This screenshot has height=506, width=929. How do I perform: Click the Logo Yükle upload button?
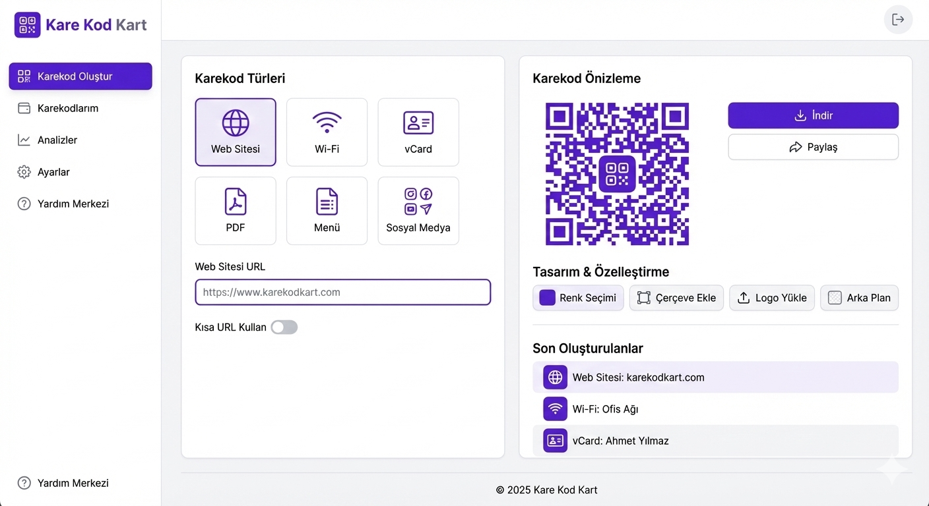click(x=772, y=298)
